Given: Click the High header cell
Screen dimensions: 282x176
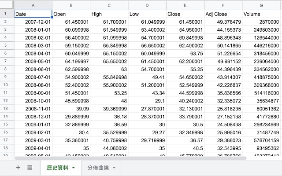Looking at the screenshot, I should pos(109,14).
